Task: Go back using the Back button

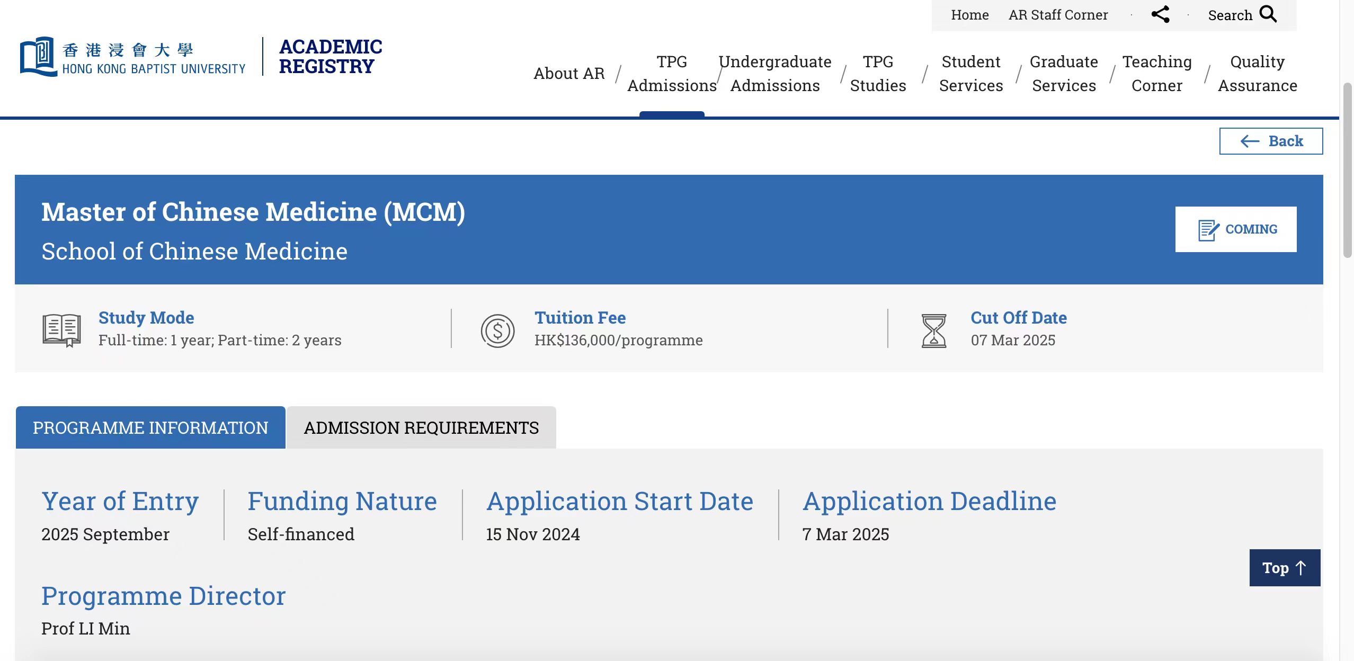Action: [1271, 141]
